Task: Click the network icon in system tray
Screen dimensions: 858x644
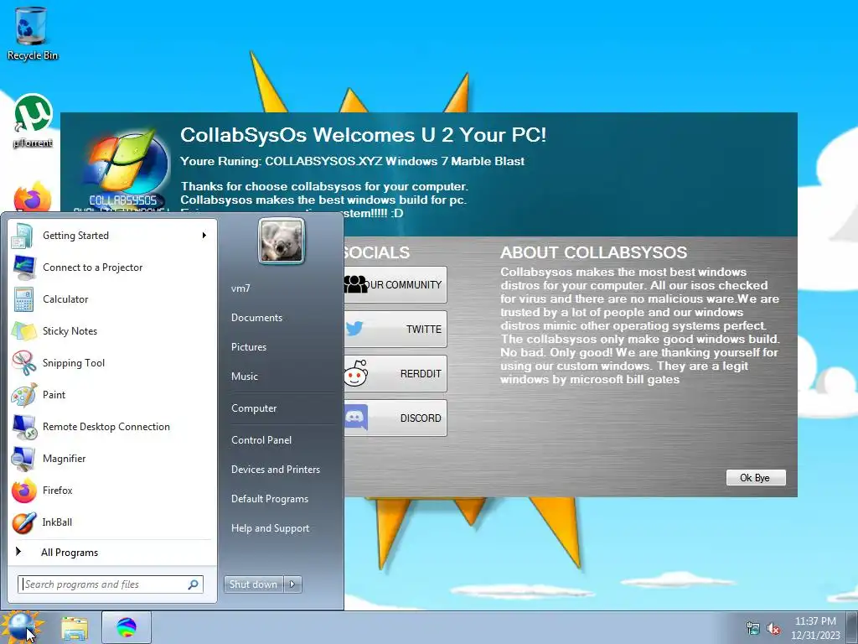Action: 753,628
